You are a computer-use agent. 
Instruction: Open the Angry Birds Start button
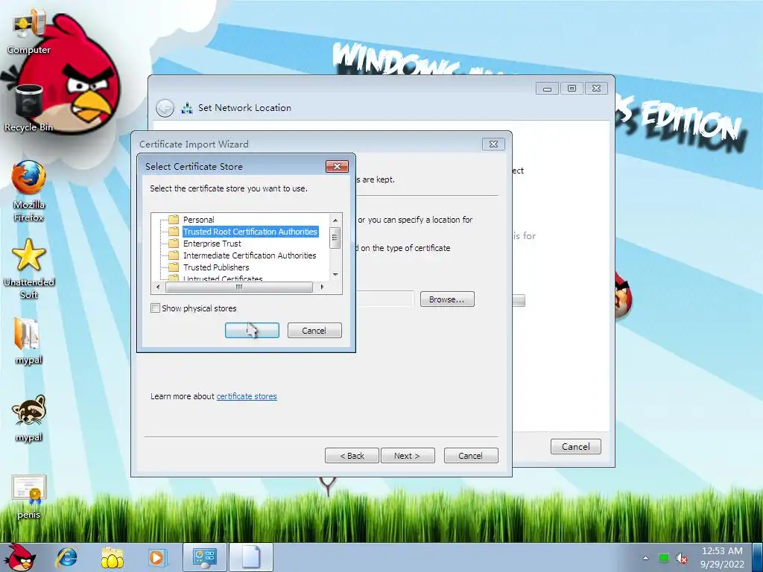point(20,557)
